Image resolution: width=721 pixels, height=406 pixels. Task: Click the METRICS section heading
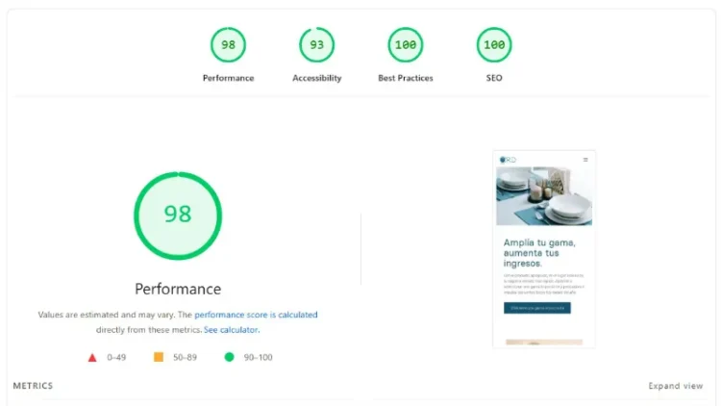pyautogui.click(x=33, y=386)
